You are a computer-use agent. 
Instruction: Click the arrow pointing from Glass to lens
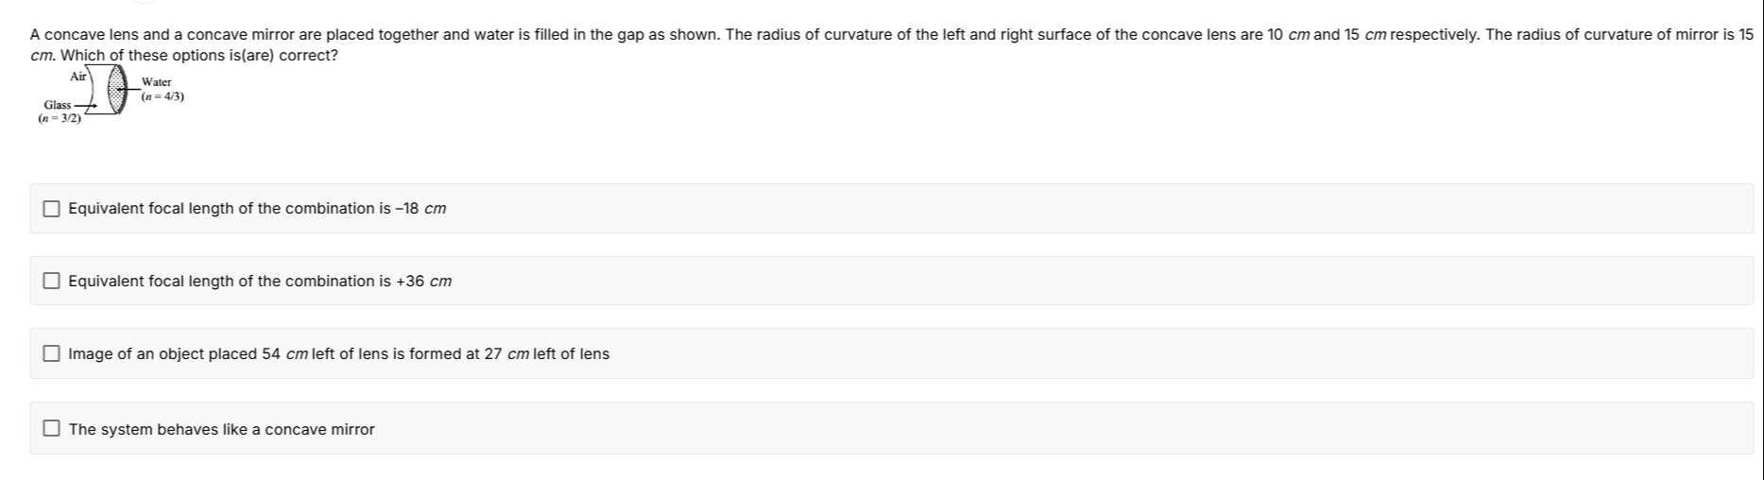85,106
